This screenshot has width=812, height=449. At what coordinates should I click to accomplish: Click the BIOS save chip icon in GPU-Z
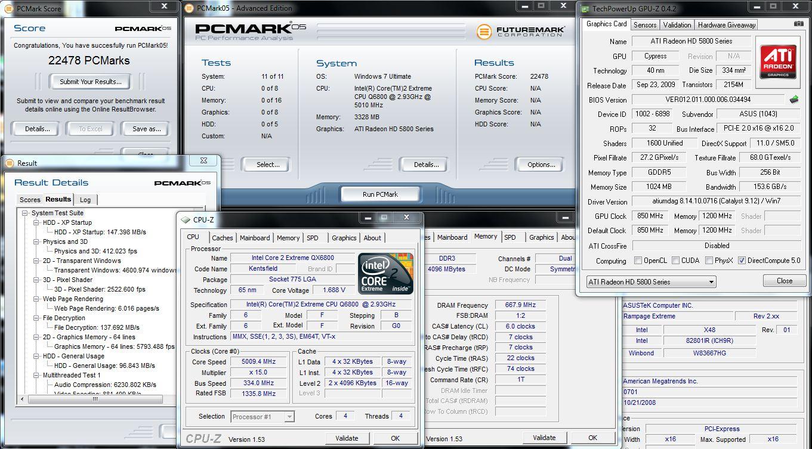click(794, 100)
